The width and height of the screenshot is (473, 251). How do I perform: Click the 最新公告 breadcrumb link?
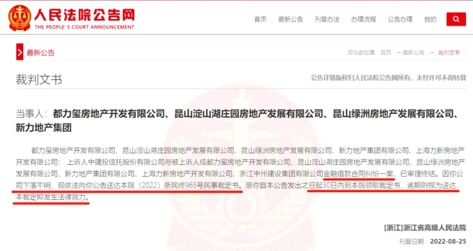click(413, 53)
